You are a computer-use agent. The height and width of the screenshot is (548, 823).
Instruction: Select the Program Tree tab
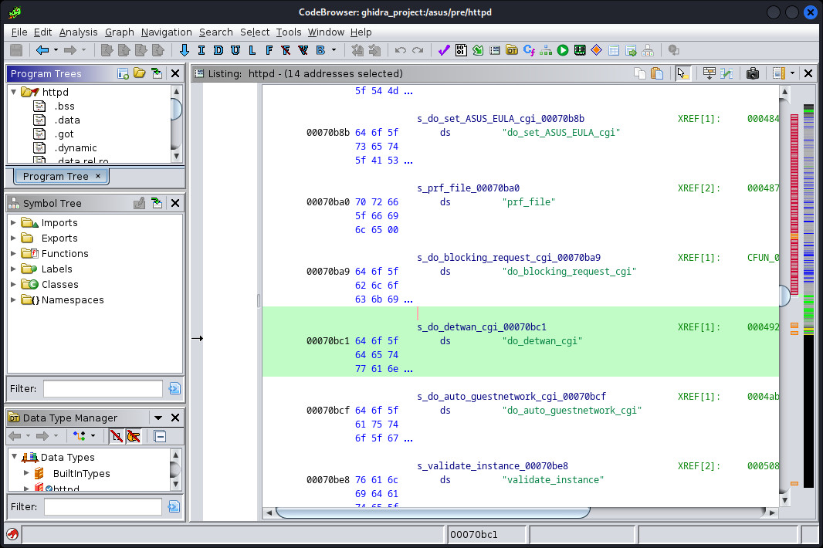(x=62, y=177)
